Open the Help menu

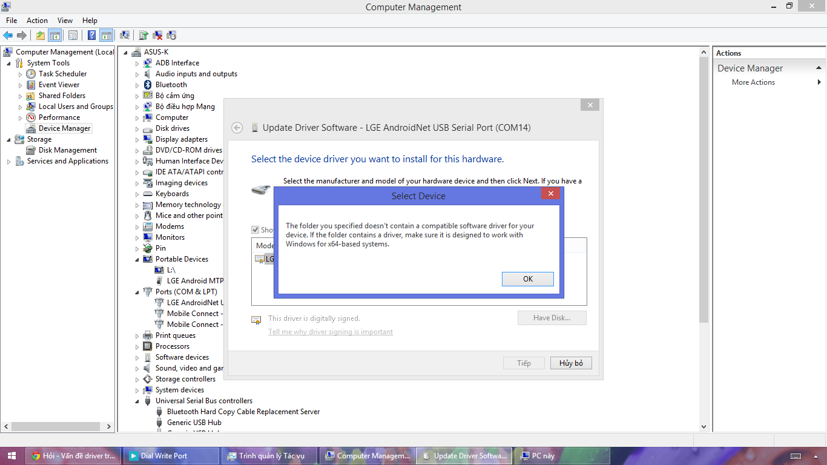point(90,21)
